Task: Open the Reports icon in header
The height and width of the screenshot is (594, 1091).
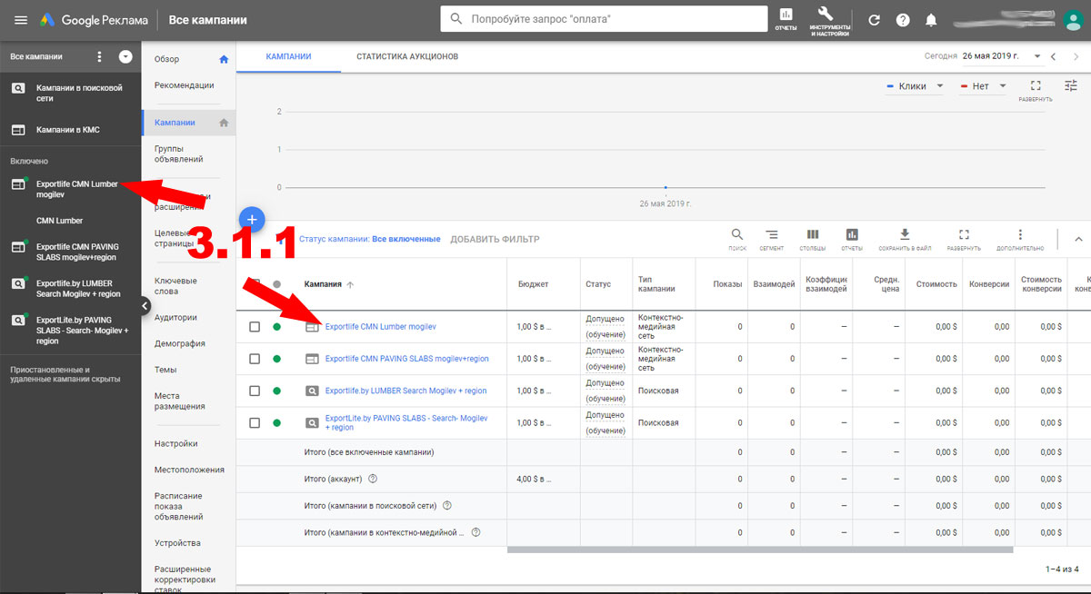Action: [x=786, y=18]
